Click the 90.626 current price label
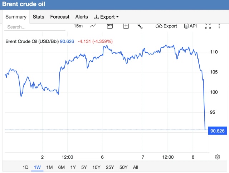Viewport: 229px width, 173px height. (x=218, y=131)
